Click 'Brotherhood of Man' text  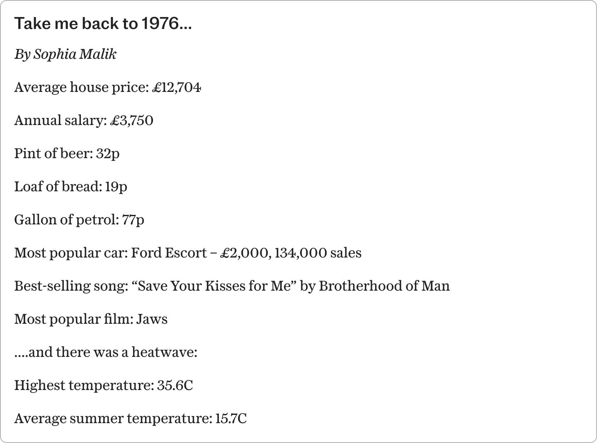point(384,286)
